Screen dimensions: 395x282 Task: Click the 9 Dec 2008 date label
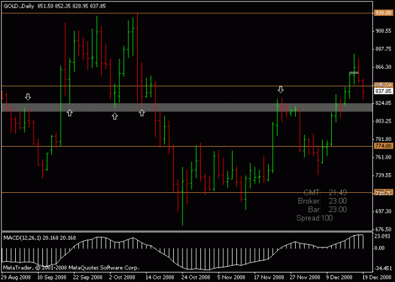tap(339, 278)
